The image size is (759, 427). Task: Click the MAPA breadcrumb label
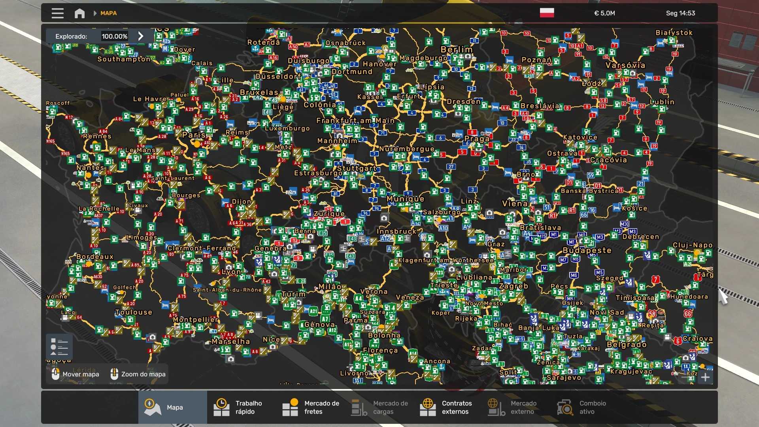click(108, 13)
